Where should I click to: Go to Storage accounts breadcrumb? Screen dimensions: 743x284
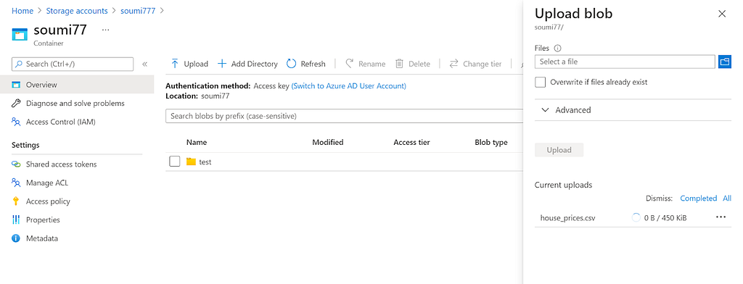(77, 11)
